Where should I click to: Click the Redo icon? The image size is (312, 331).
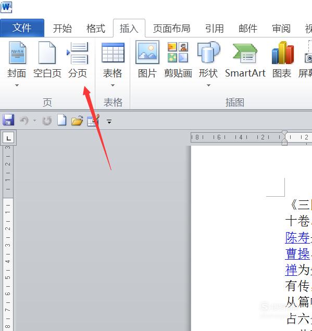click(47, 121)
